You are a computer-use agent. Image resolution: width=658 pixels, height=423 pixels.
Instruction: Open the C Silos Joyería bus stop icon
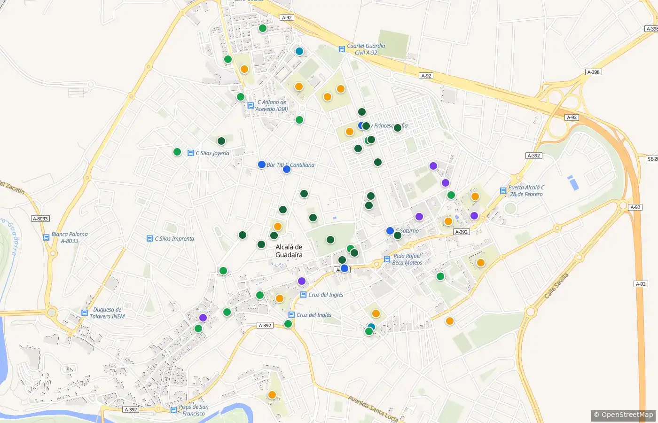[x=191, y=153]
